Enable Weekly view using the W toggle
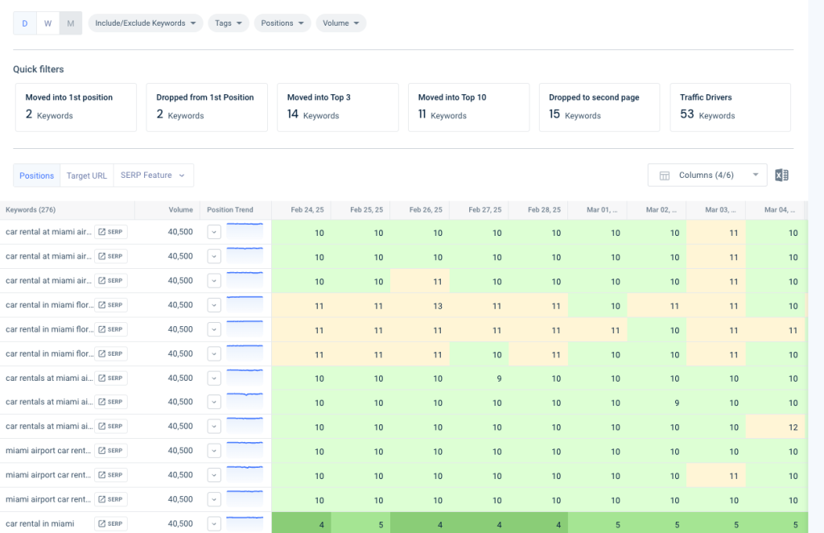824x533 pixels. tap(47, 23)
